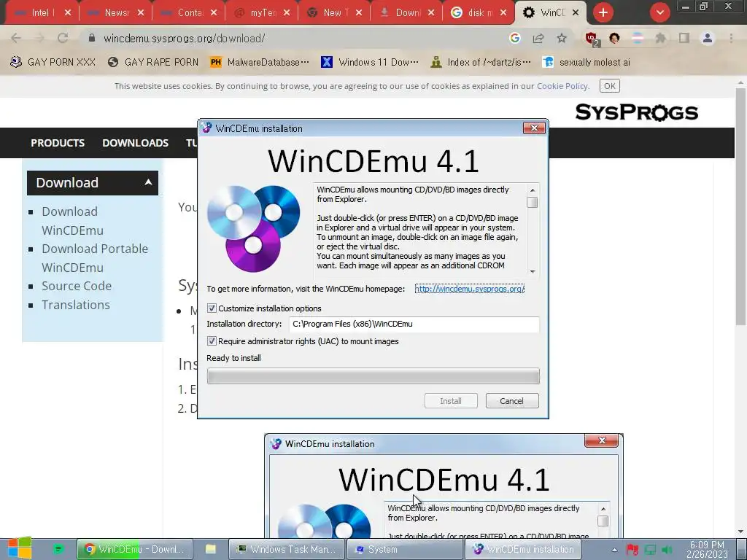The height and width of the screenshot is (560, 747).
Task: Click the Action Center flag tray icon
Action: (x=632, y=550)
